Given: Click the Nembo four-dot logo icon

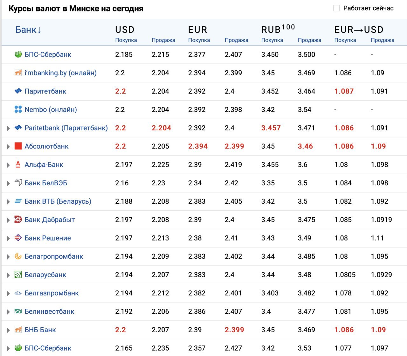Looking at the screenshot, I should click(18, 109).
